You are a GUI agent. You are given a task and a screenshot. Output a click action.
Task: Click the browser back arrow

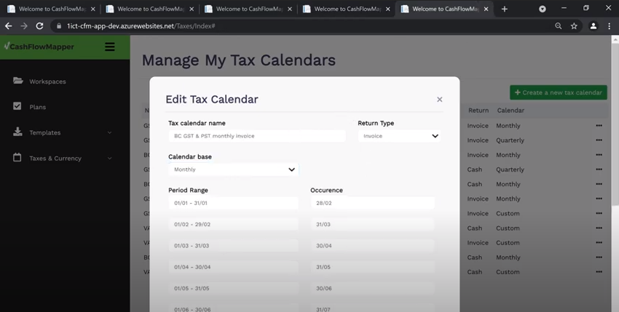(x=8, y=26)
